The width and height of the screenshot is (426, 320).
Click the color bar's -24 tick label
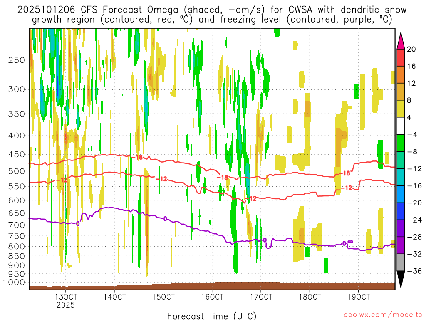point(414,220)
